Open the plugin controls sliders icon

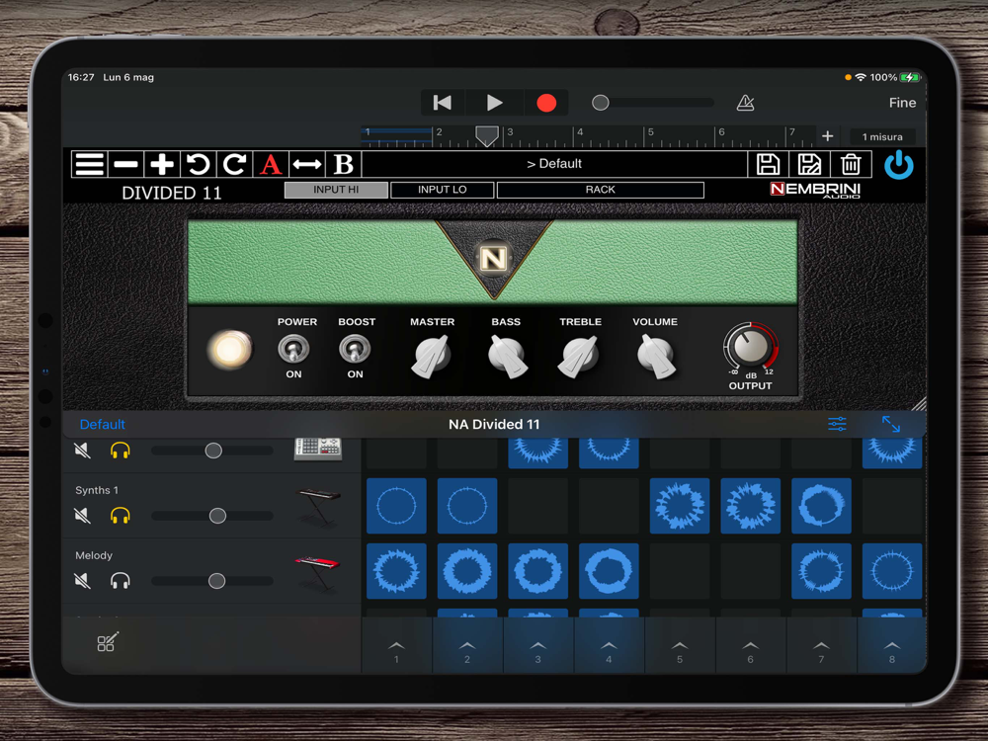(x=837, y=424)
